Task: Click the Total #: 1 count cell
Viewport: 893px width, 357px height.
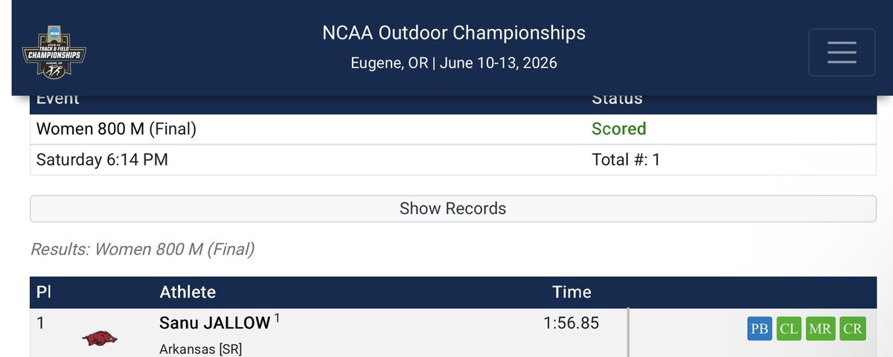Action: (626, 159)
